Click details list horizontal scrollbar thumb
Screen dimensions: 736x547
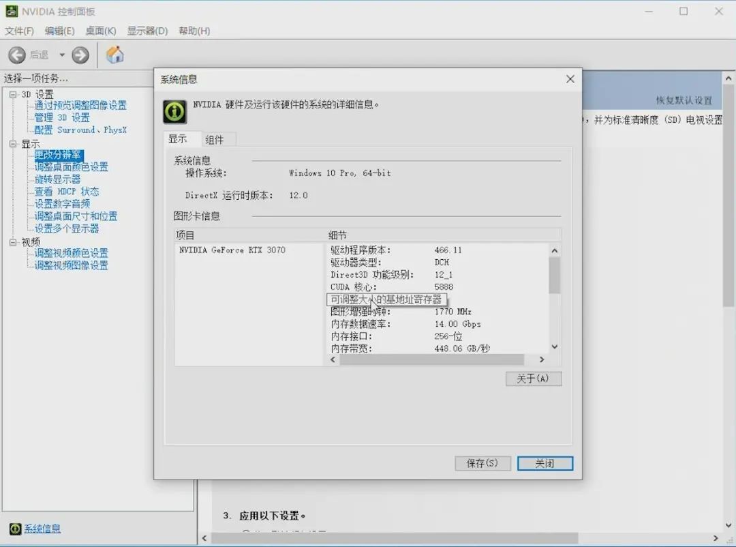(x=431, y=359)
